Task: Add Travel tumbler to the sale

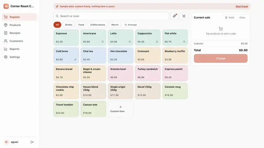Action: coord(66,109)
